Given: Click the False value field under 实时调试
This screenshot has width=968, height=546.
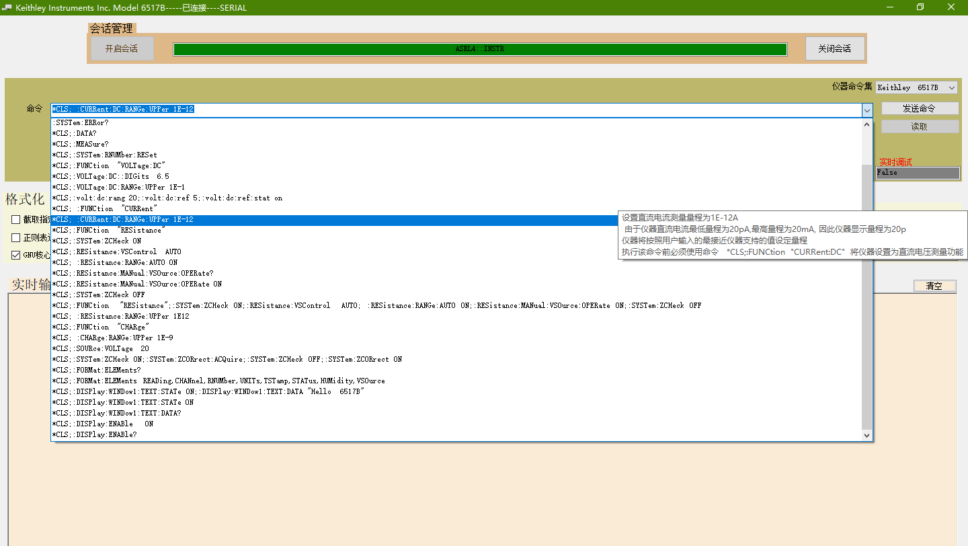Looking at the screenshot, I should [x=918, y=173].
